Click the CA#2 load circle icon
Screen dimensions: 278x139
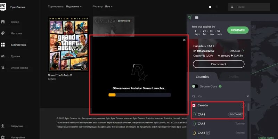point(194,124)
